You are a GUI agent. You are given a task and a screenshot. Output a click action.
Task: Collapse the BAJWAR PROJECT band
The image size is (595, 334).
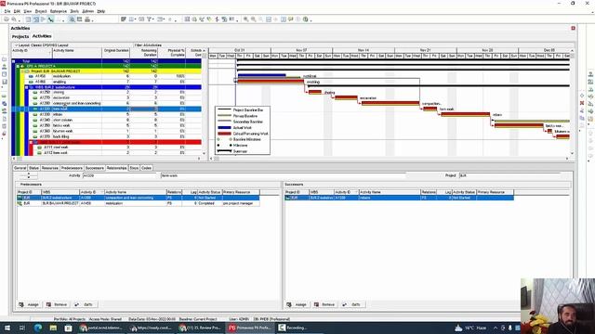coord(22,71)
